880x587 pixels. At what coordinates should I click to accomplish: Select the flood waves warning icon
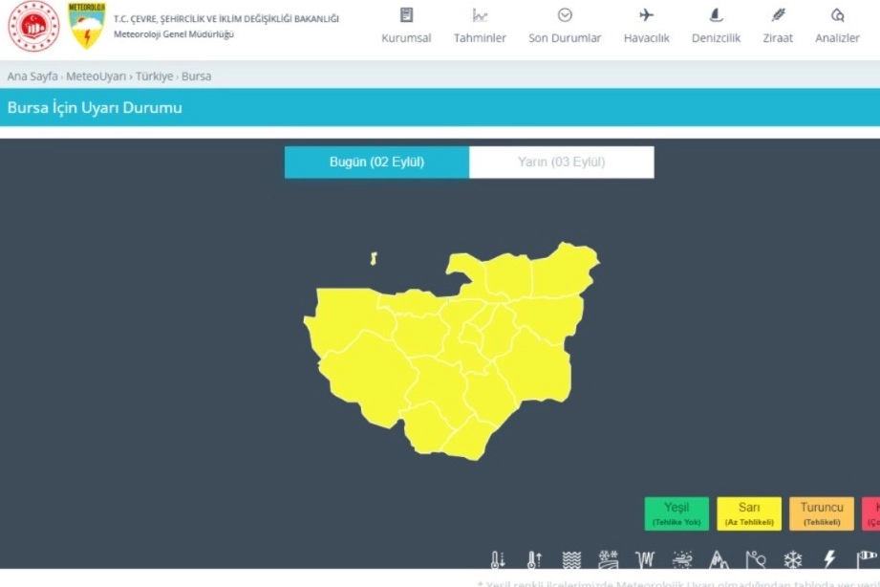click(x=570, y=560)
